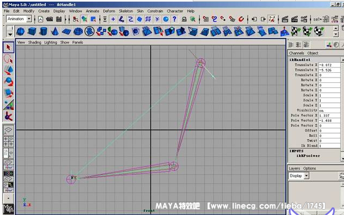Select the arrow Select tool
Viewport: 344px width, 215px height.
pos(8,47)
